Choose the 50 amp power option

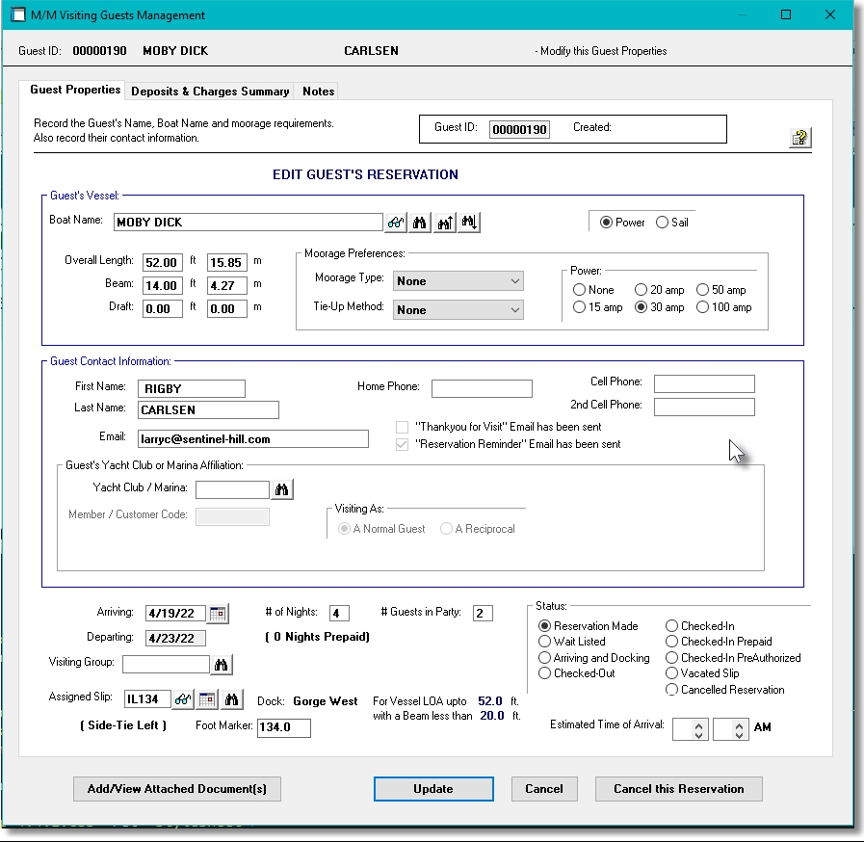pos(701,289)
